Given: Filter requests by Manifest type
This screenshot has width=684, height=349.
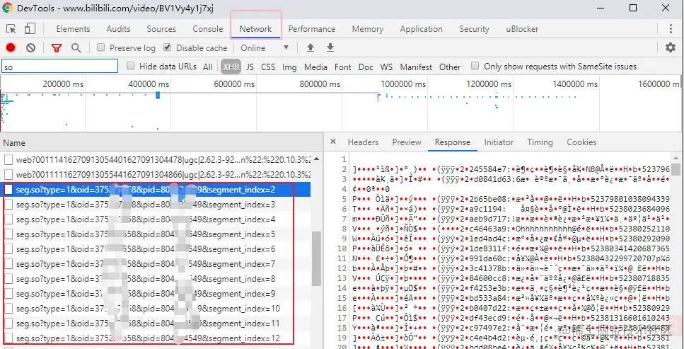Looking at the screenshot, I should coord(416,67).
